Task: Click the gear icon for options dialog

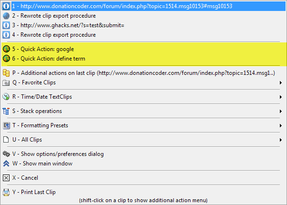Action: (x=6, y=154)
